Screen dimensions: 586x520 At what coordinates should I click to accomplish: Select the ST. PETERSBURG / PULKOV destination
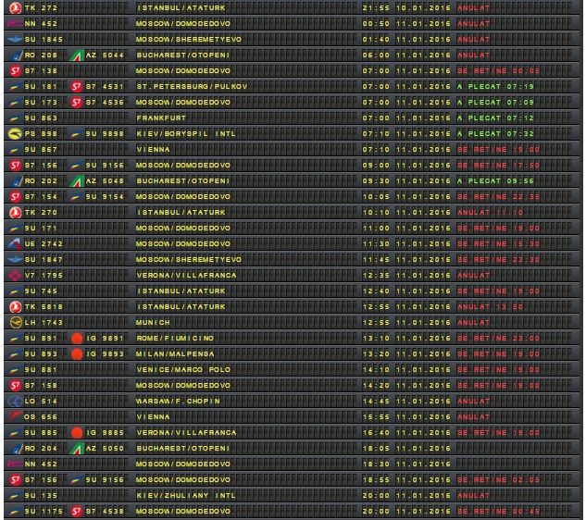(192, 87)
